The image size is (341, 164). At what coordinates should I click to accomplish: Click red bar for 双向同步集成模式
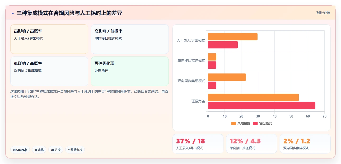coord(212,85)
